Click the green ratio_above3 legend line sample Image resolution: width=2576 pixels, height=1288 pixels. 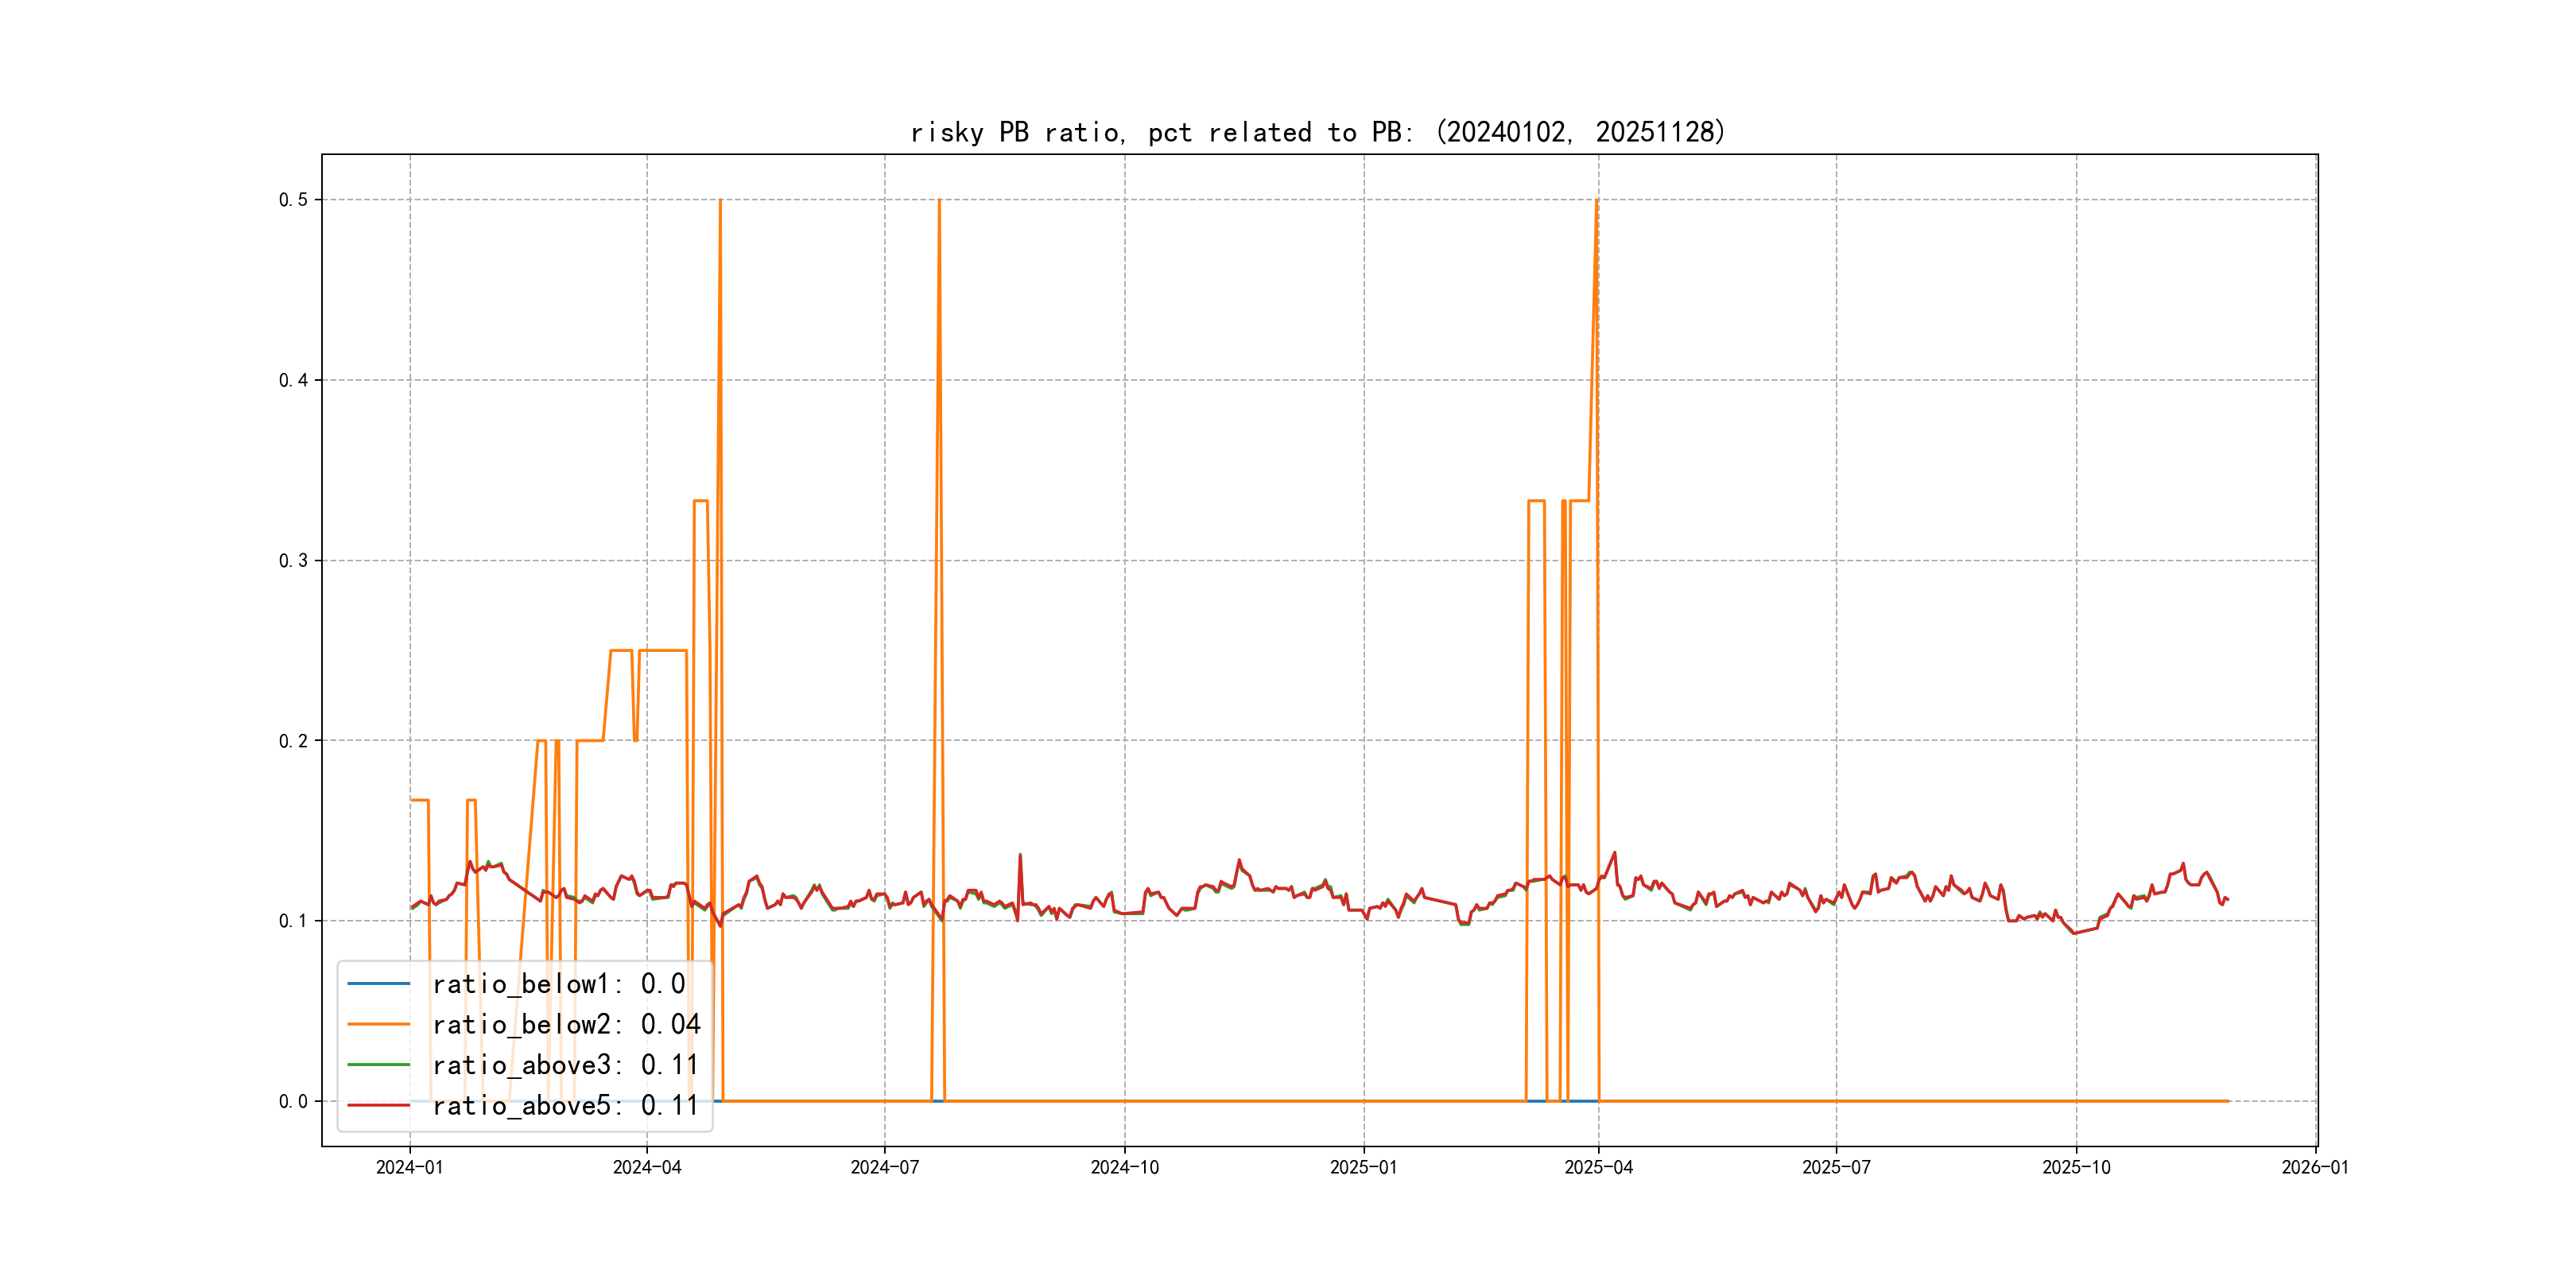coord(378,1065)
